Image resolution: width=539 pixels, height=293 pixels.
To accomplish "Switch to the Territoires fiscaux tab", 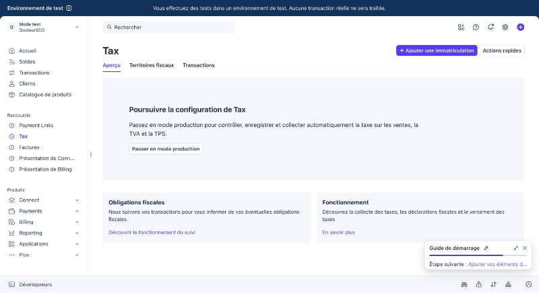I will click(x=152, y=65).
